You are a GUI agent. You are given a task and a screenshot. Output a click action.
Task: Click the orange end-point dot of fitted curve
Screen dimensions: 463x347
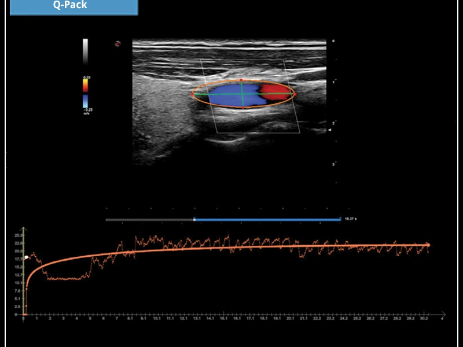pos(428,245)
